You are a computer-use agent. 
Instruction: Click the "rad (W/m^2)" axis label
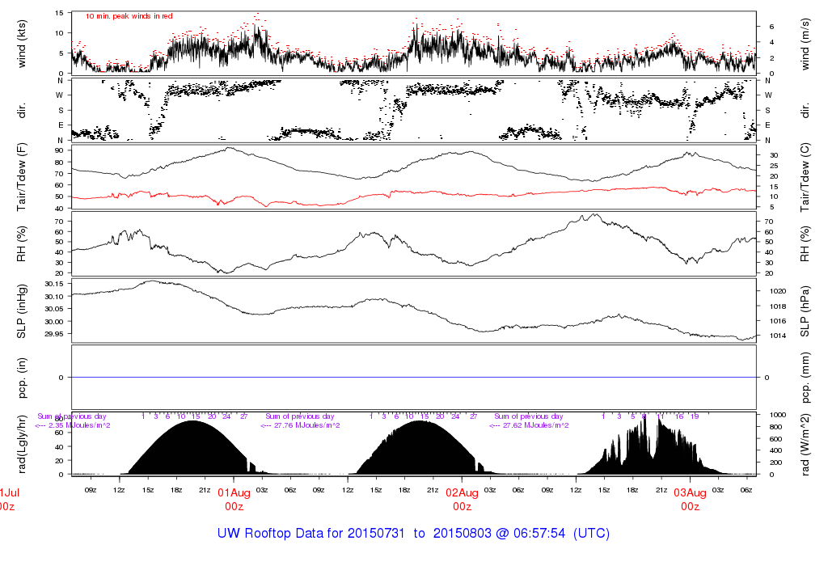pyautogui.click(x=805, y=444)
